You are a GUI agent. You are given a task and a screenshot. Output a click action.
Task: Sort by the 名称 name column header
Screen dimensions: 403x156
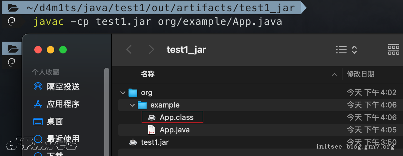[x=148, y=74]
